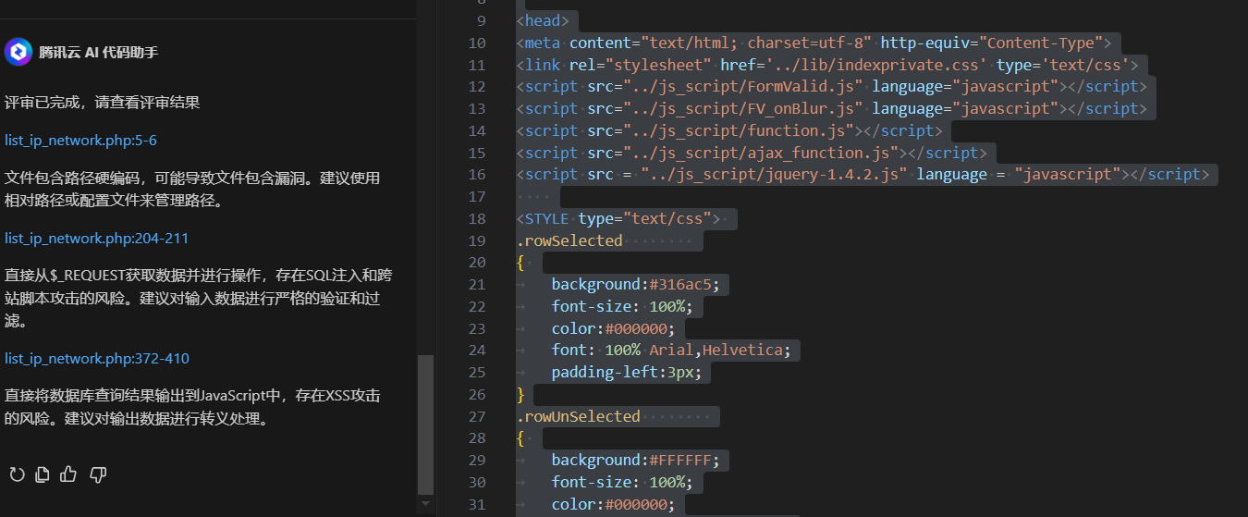Click 'color:#000000;' on line 23
1248x517 pixels.
coord(614,328)
